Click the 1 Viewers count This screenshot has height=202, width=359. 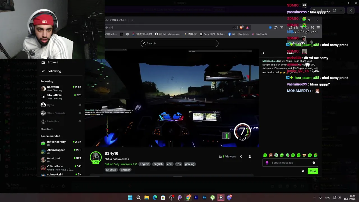point(227,157)
